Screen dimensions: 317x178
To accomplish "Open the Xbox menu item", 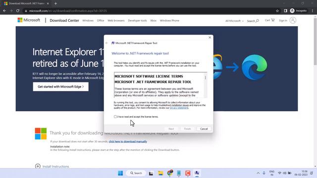I will pos(153,21).
